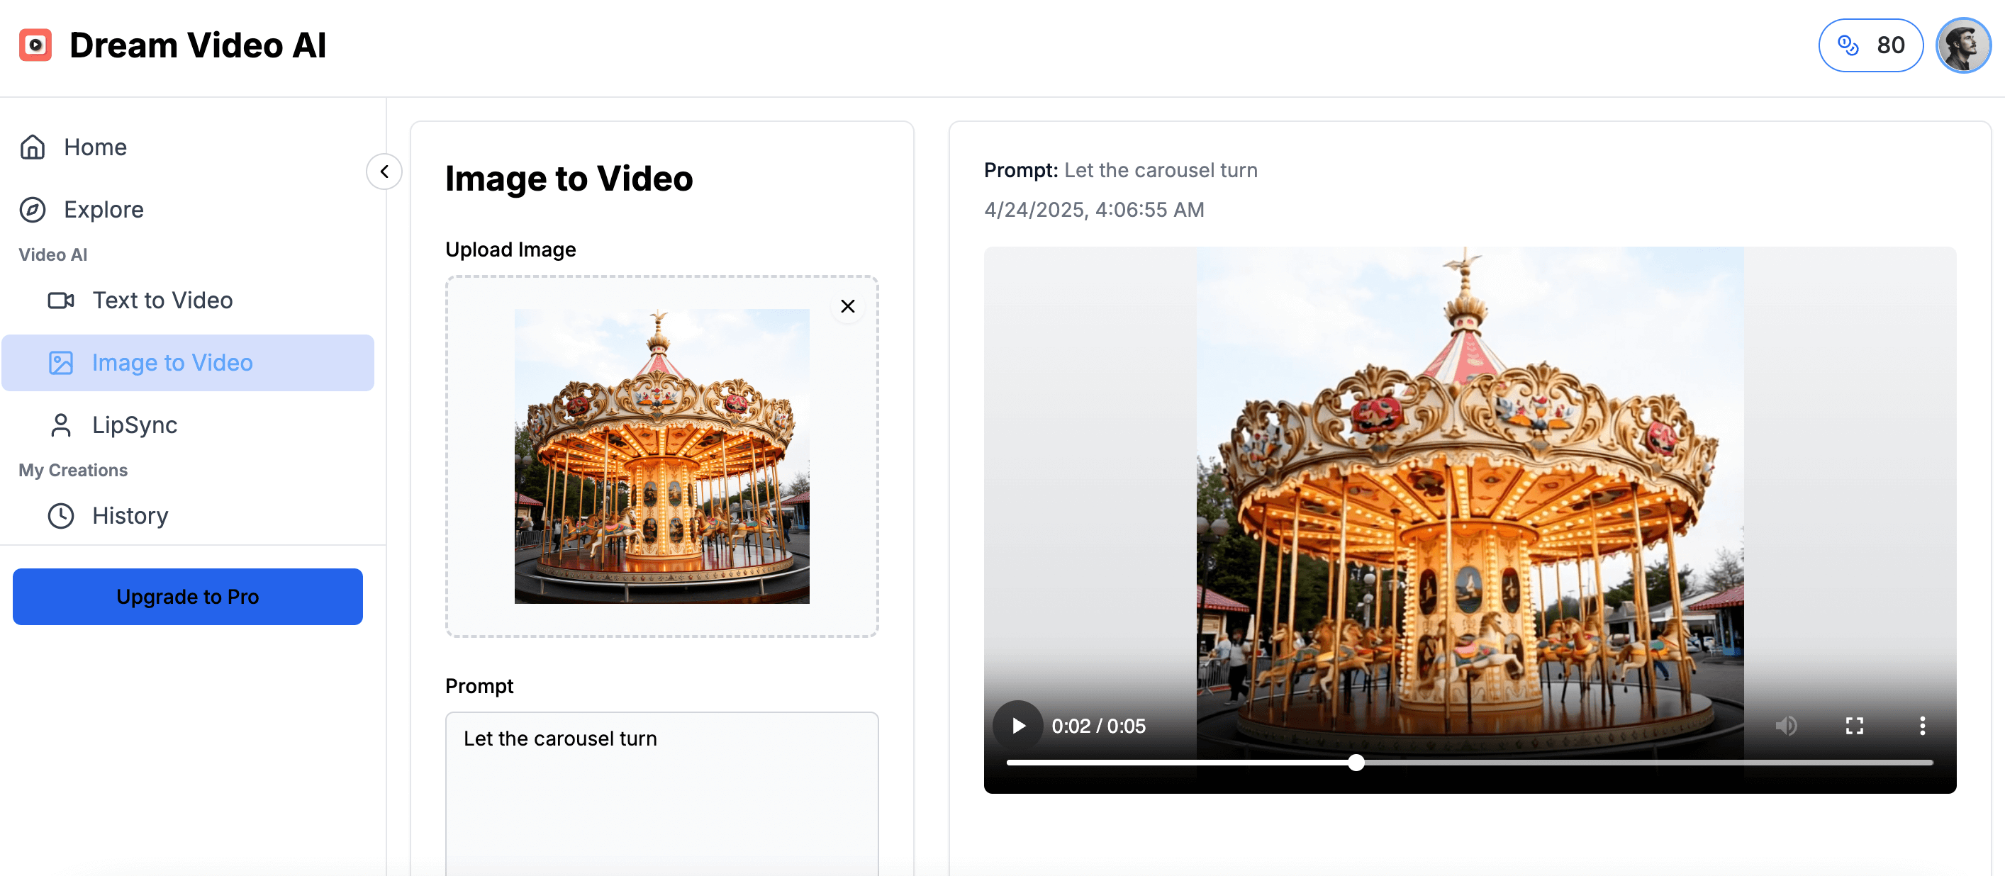Play the generated carousel video
Screen dimensions: 2005x876
(x=1018, y=726)
